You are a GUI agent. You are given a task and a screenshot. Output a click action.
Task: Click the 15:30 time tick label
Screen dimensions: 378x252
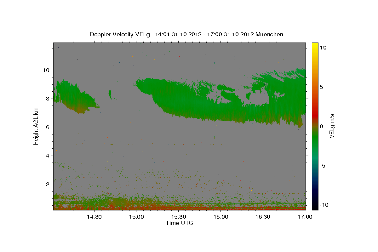pos(179,217)
